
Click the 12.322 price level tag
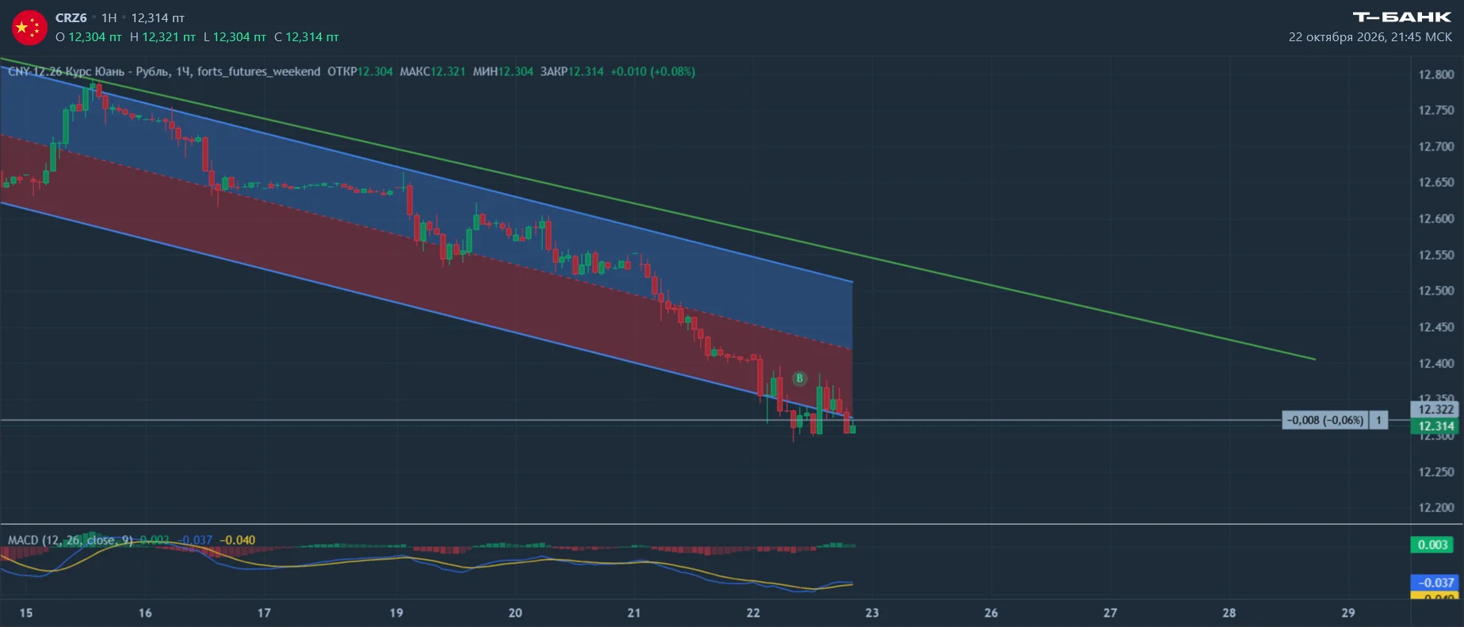click(1435, 409)
